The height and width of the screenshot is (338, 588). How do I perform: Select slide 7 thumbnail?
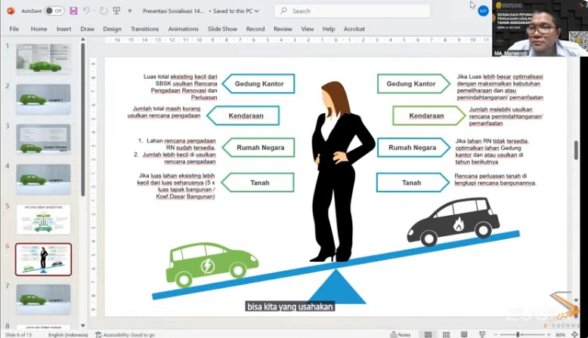(43, 300)
